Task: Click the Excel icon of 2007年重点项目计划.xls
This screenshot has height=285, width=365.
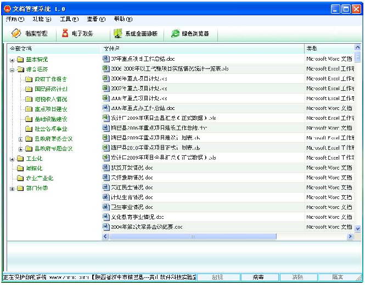Action: 106,89
